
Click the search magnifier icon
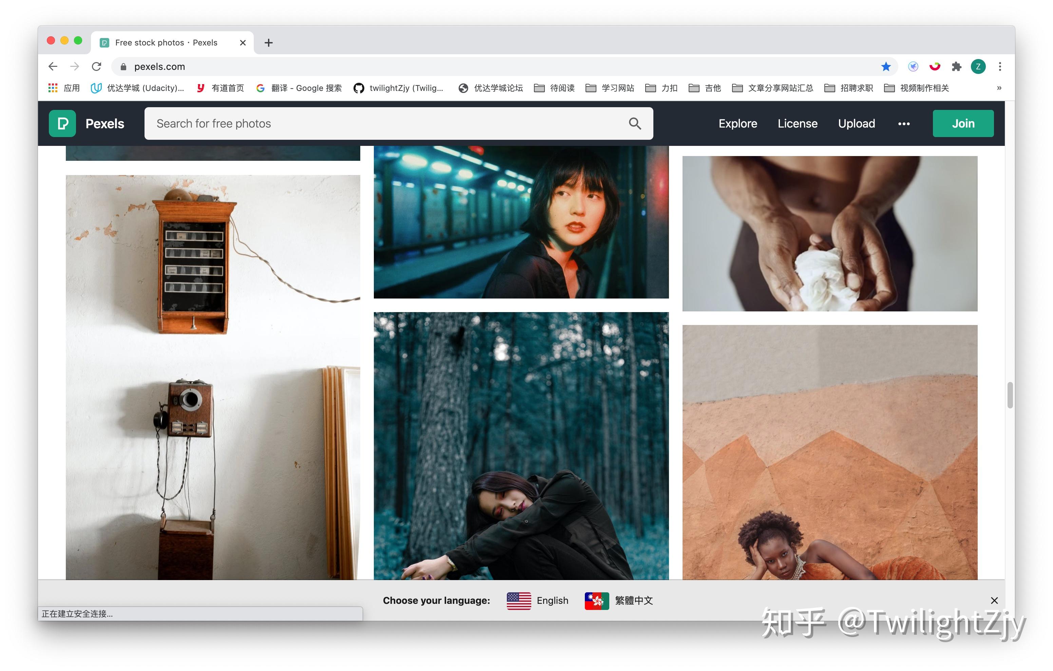634,124
